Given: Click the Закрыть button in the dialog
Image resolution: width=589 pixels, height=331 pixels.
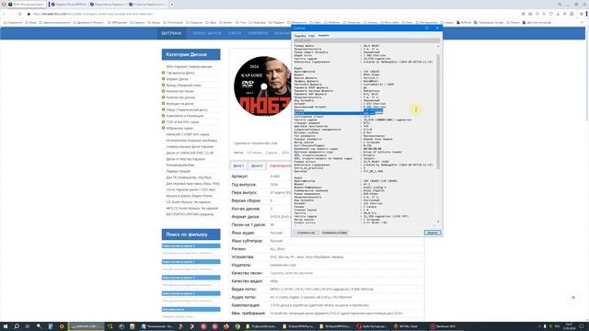Looking at the screenshot, I should [x=433, y=233].
